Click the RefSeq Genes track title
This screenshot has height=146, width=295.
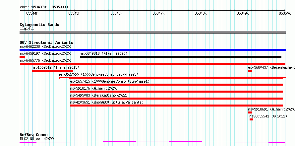[34, 135]
